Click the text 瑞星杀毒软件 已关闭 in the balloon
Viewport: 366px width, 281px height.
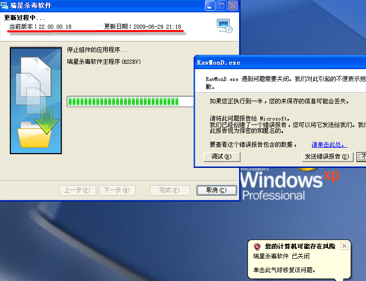point(281,256)
